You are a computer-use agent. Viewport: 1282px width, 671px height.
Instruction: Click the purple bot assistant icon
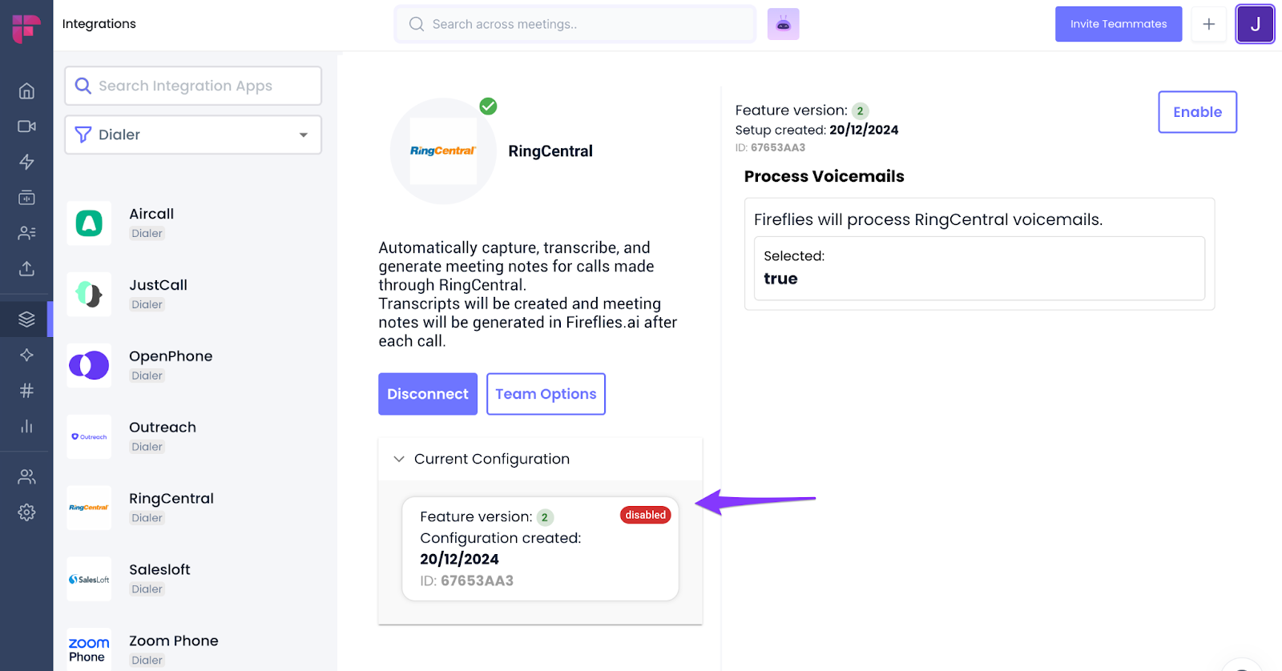pyautogui.click(x=783, y=24)
